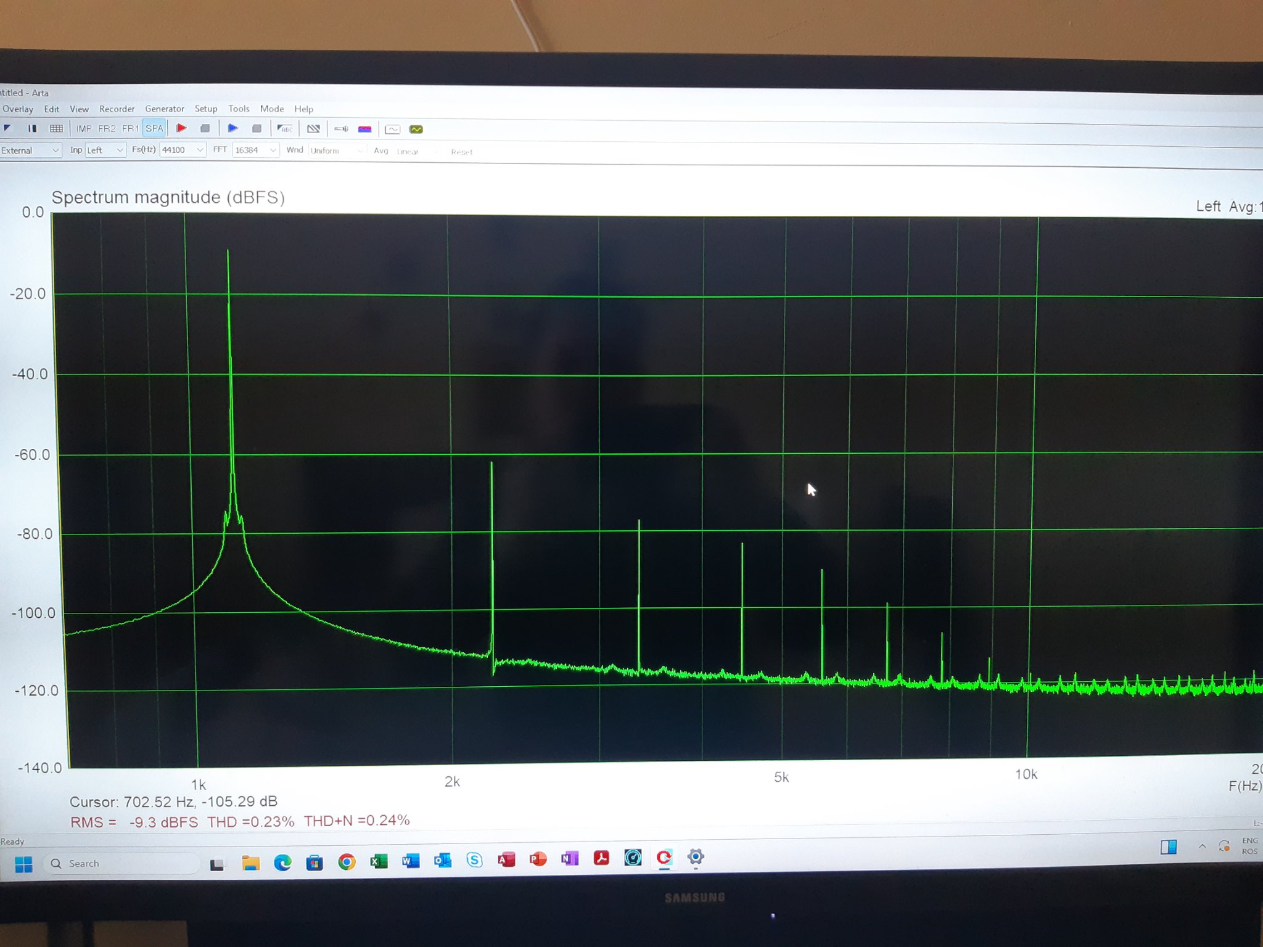This screenshot has width=1263, height=947.
Task: Open the Setup menu
Action: tap(206, 109)
